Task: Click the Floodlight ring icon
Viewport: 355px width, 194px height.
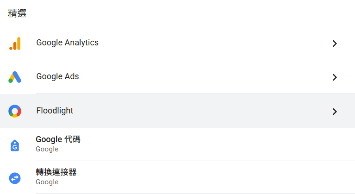Action: click(x=15, y=111)
